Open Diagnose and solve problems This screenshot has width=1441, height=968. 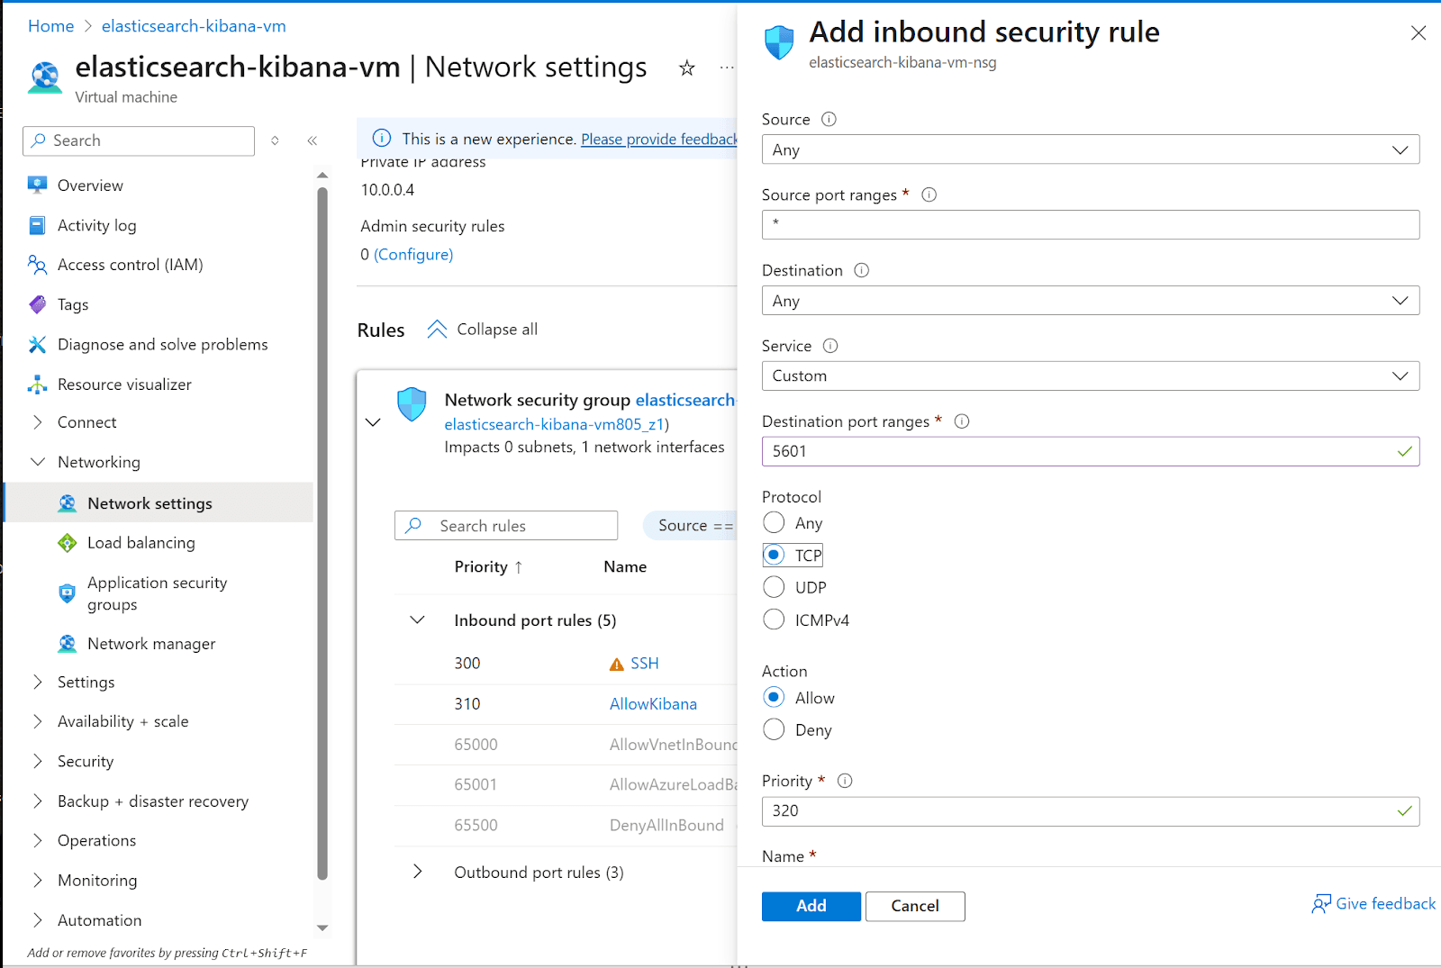[x=162, y=344]
